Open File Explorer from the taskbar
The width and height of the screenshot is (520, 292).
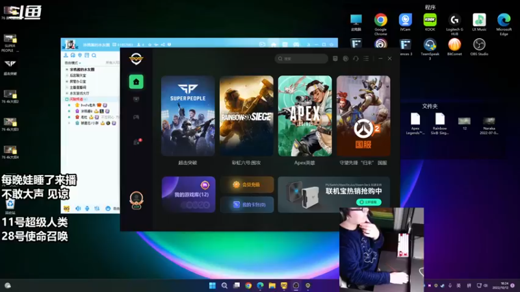tap(272, 286)
